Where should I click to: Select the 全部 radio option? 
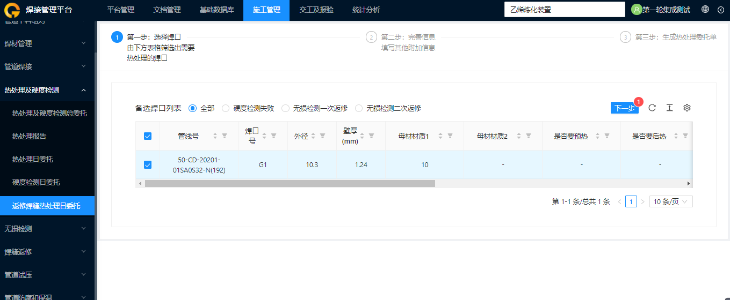pyautogui.click(x=192, y=108)
